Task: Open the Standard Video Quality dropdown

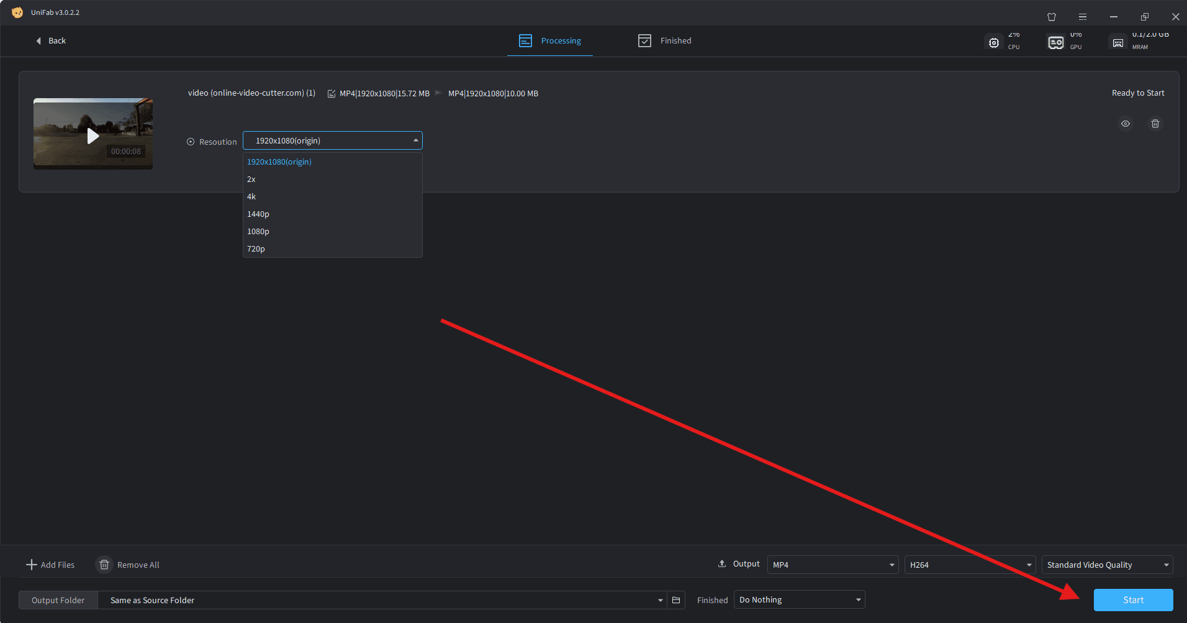Action: pos(1106,565)
